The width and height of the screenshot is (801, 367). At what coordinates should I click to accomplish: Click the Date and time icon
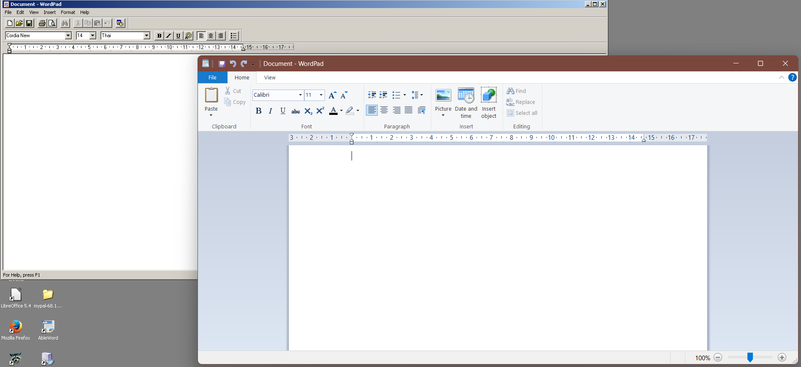[466, 95]
